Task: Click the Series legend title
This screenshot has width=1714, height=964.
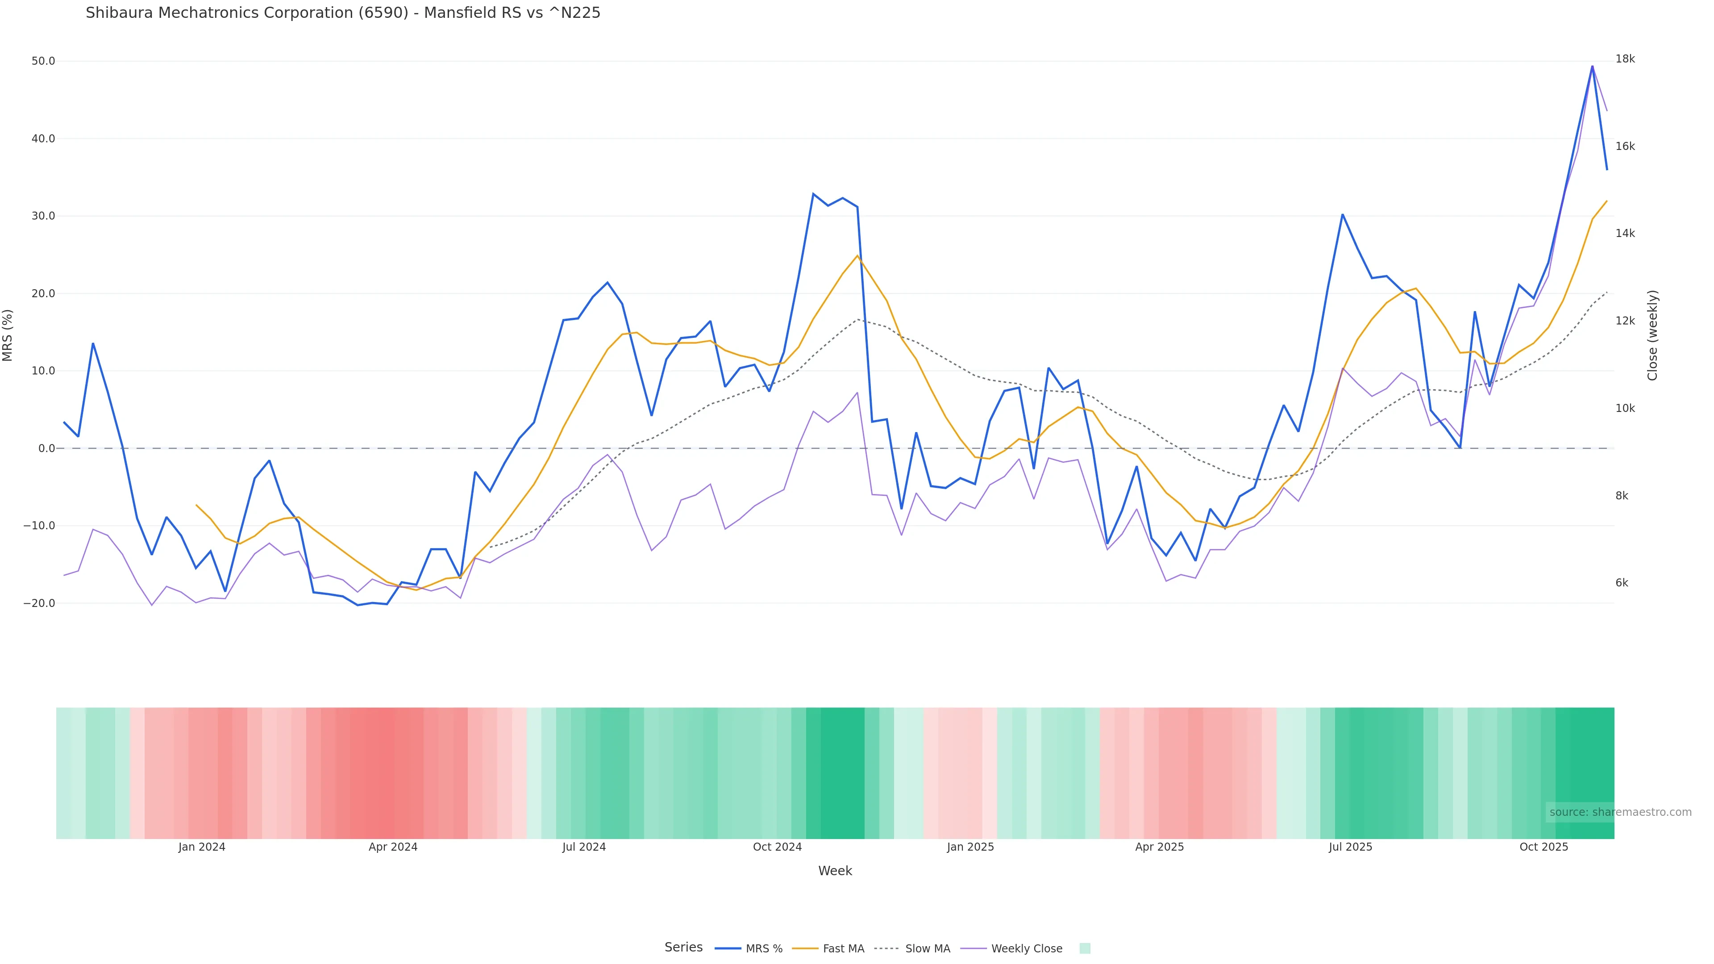Action: (x=683, y=947)
